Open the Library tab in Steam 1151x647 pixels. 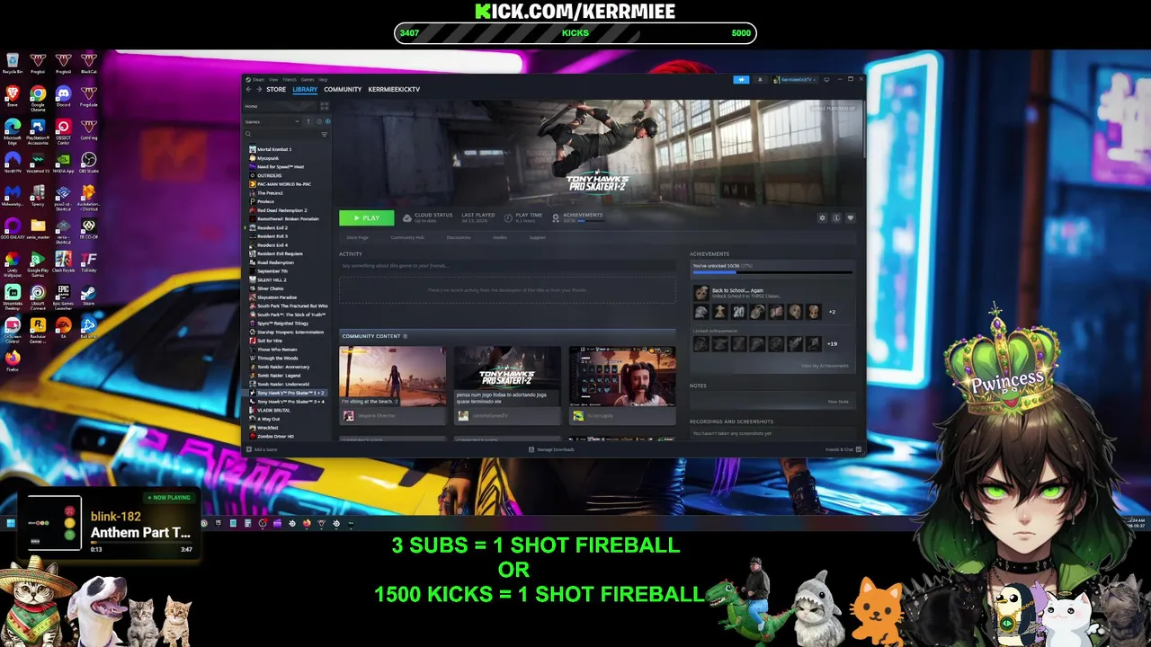(305, 89)
